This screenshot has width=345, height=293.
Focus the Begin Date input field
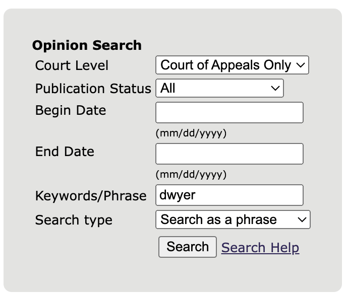(229, 113)
